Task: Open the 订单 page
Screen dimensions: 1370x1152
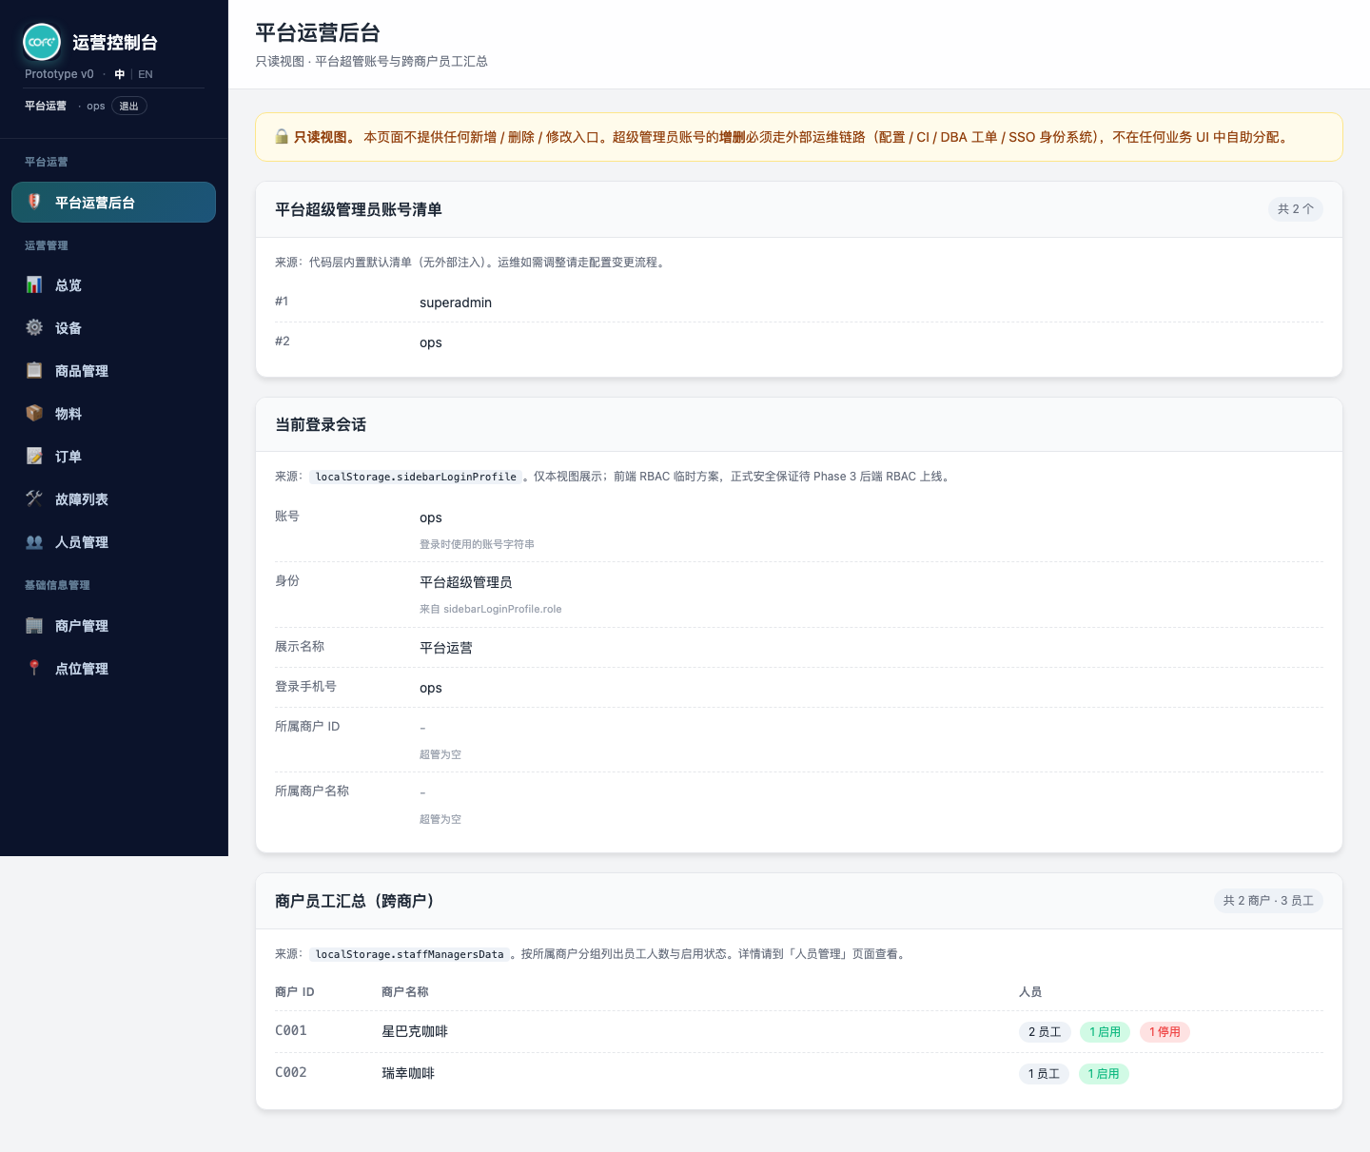Action: click(x=114, y=456)
